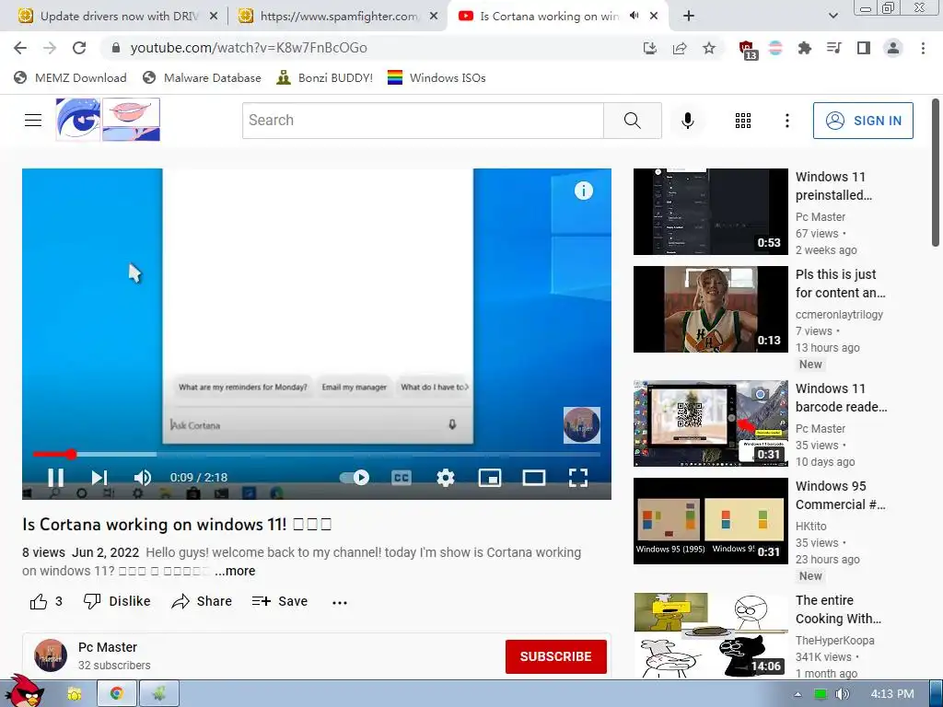Screen dimensions: 943x707
Task: Open the uBlock extension icon
Action: tap(747, 50)
